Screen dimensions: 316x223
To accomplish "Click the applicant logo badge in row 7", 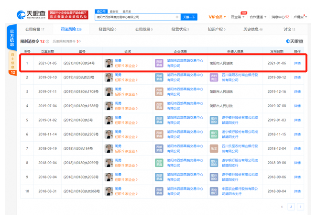I will (214, 149).
